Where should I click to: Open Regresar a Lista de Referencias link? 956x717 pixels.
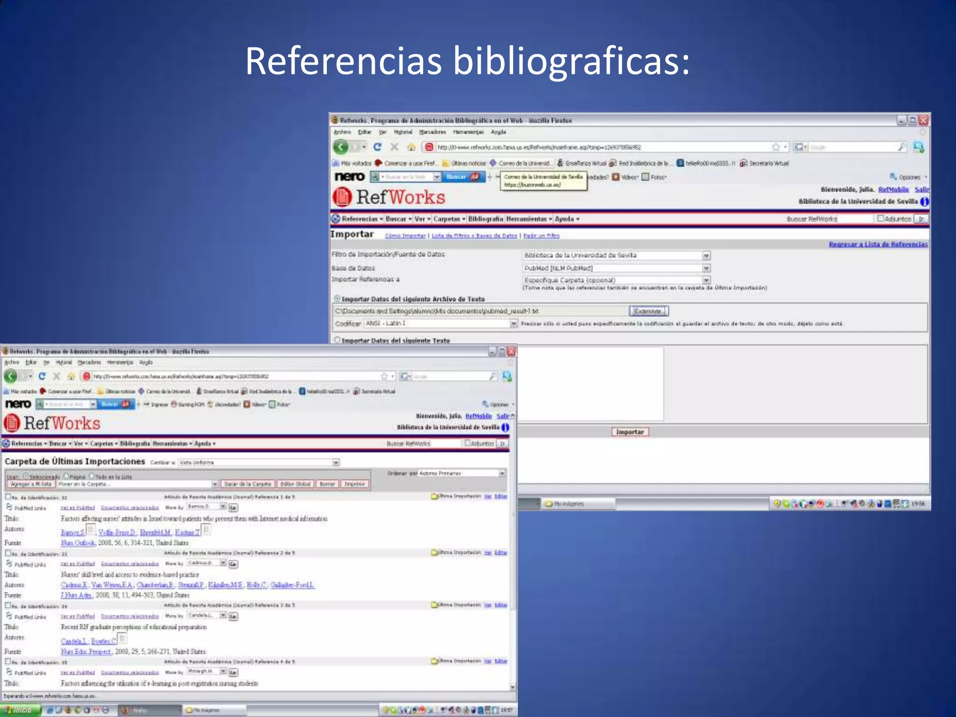tap(878, 244)
